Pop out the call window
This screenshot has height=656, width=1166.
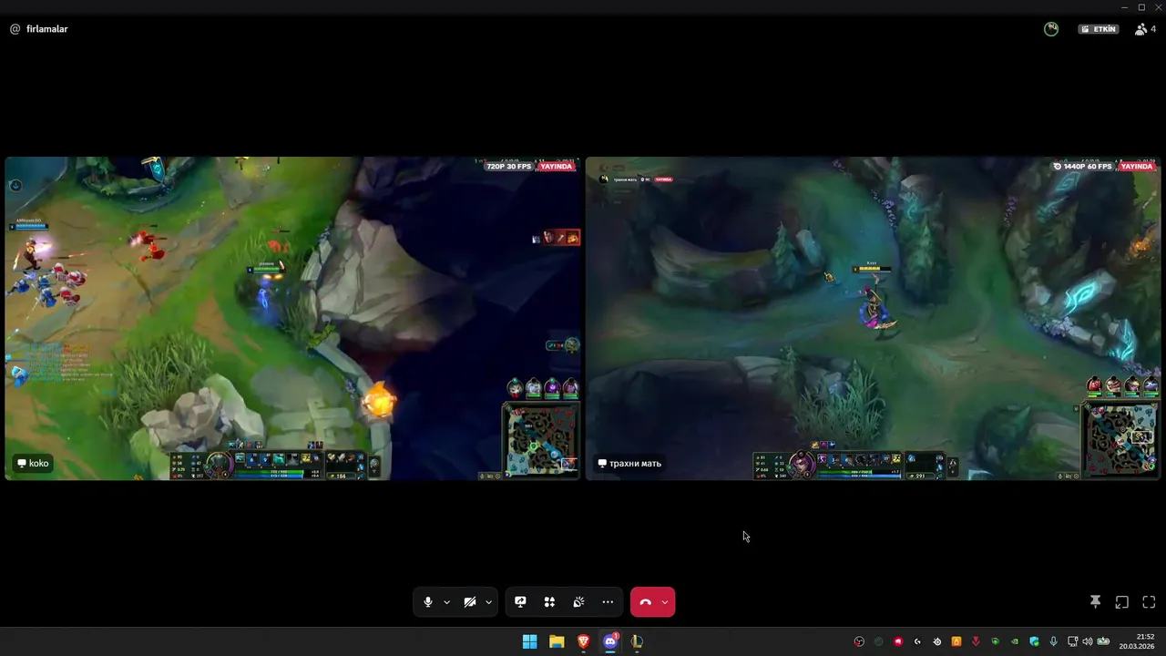pos(1122,602)
